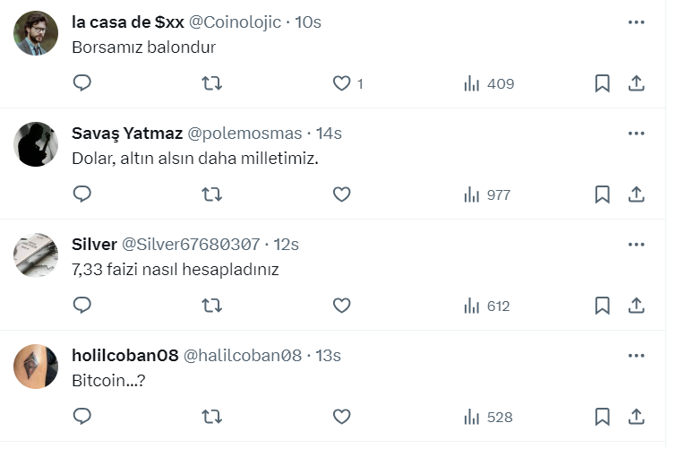Open more options for Savaş Yatmaz's tweet
677x449 pixels.
[637, 133]
